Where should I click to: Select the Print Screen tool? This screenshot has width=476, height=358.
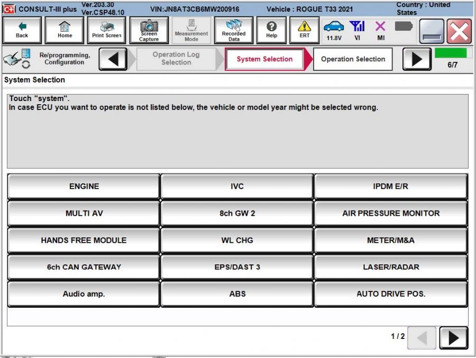[106, 30]
